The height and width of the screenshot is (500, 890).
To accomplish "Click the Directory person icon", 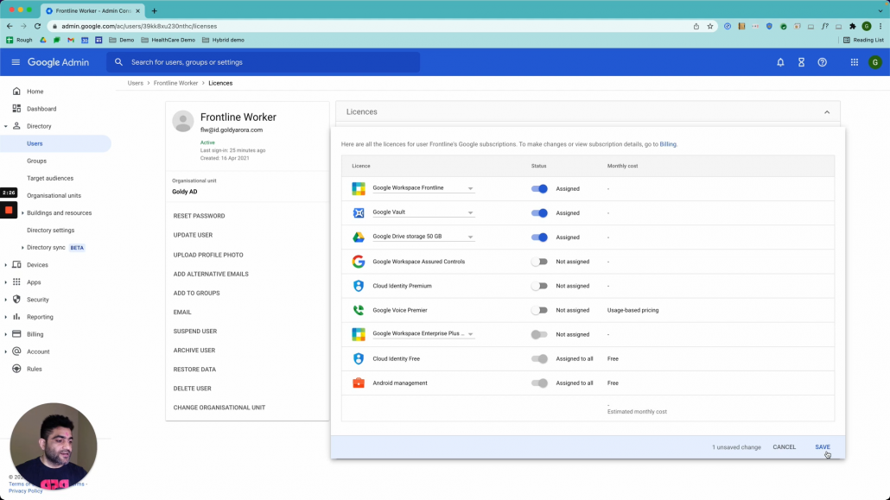I will pos(16,126).
